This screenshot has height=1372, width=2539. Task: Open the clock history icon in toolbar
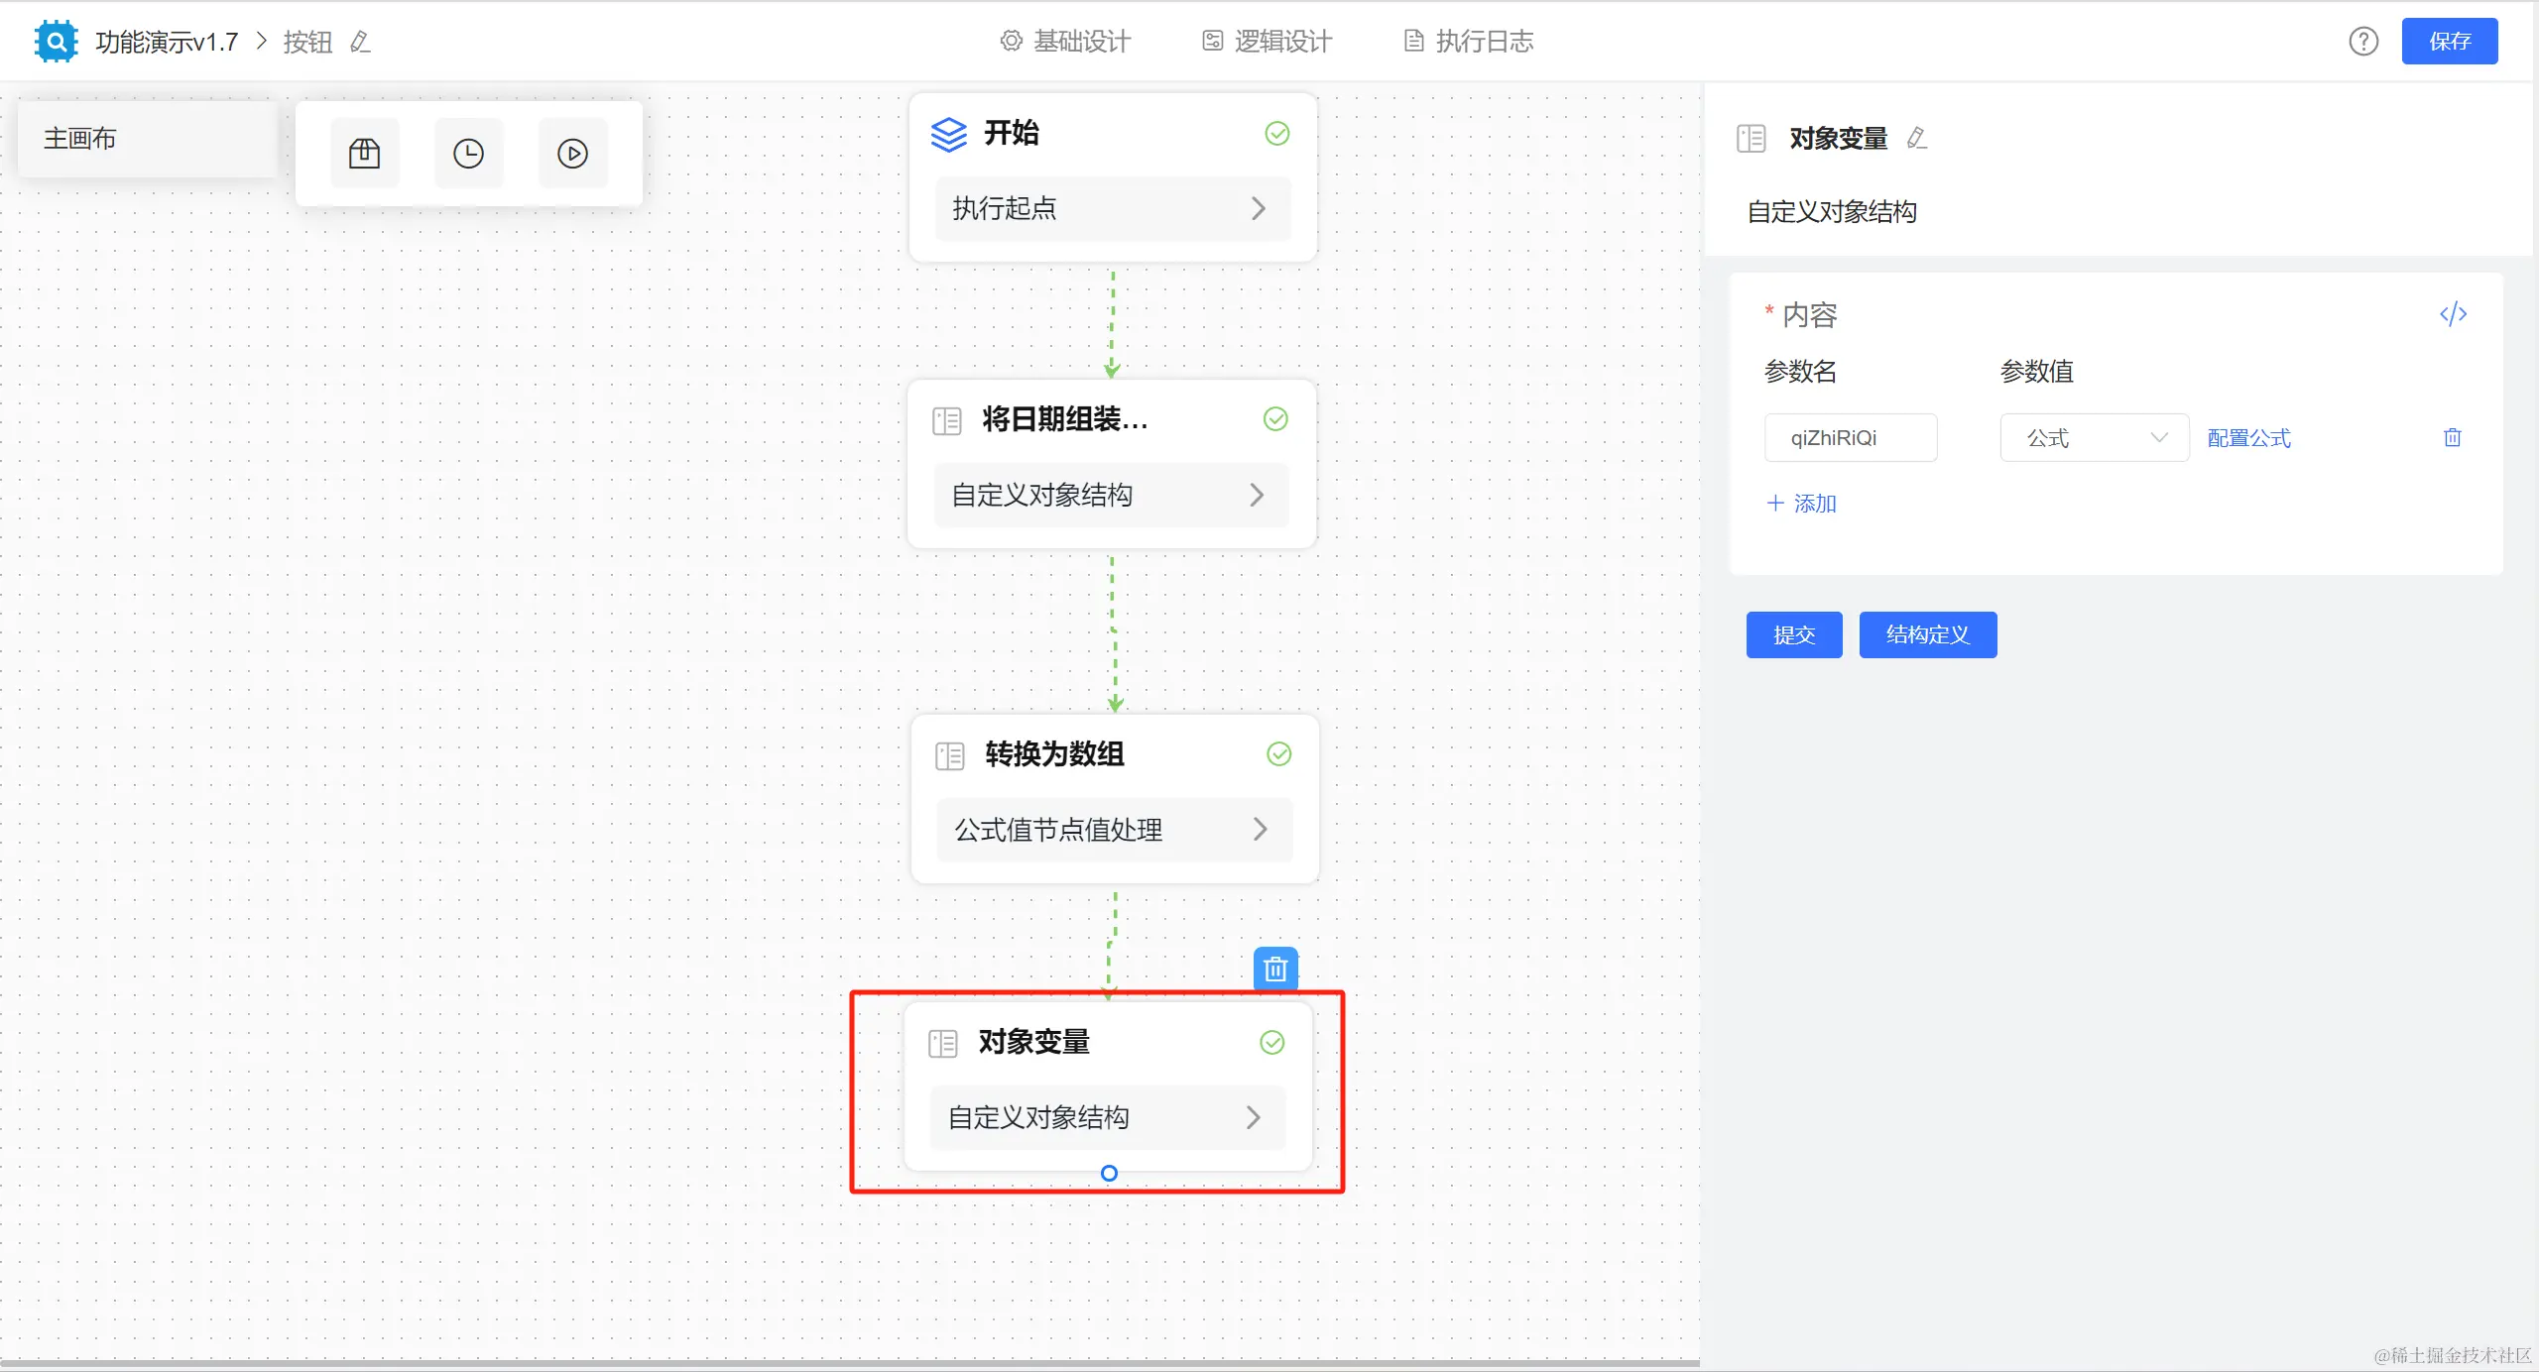coord(468,154)
